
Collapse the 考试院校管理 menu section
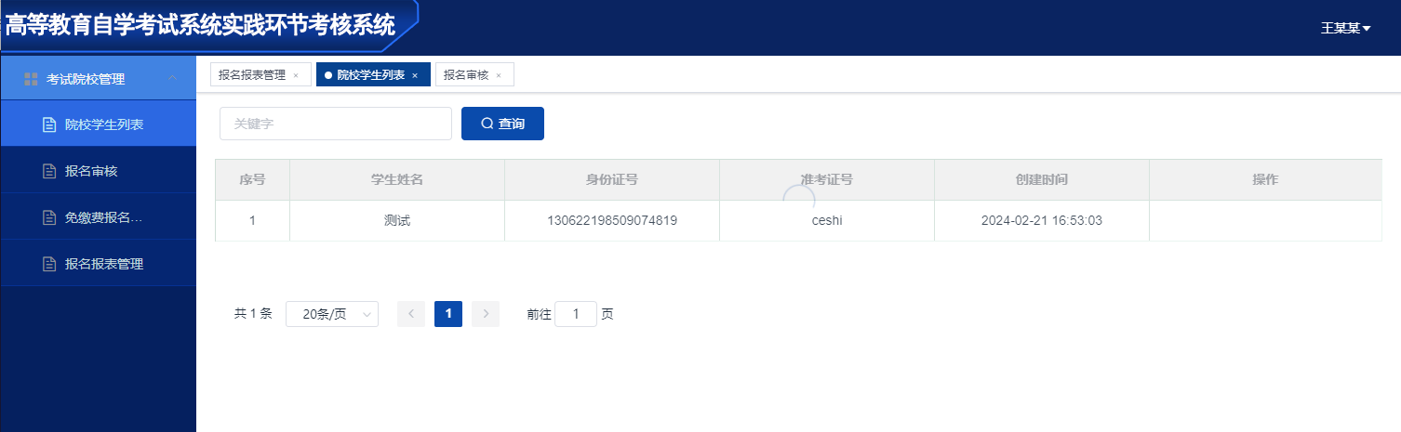pyautogui.click(x=172, y=79)
